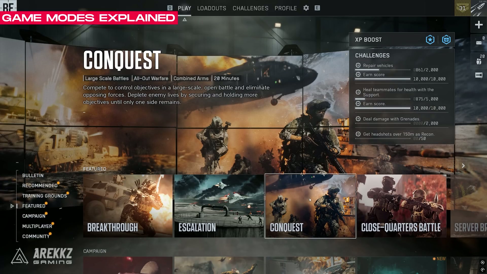Select MULTIPLAYER in the left sidebar
Image resolution: width=487 pixels, height=274 pixels.
pyautogui.click(x=38, y=226)
